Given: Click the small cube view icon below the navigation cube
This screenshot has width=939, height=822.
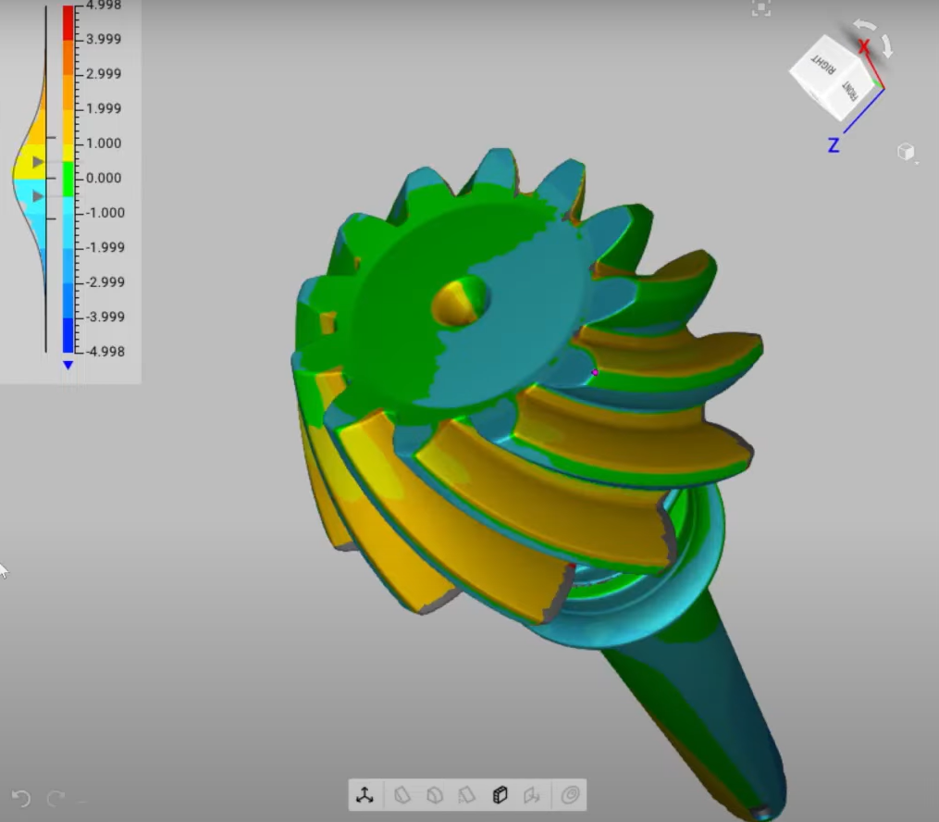Looking at the screenshot, I should coord(906,150).
